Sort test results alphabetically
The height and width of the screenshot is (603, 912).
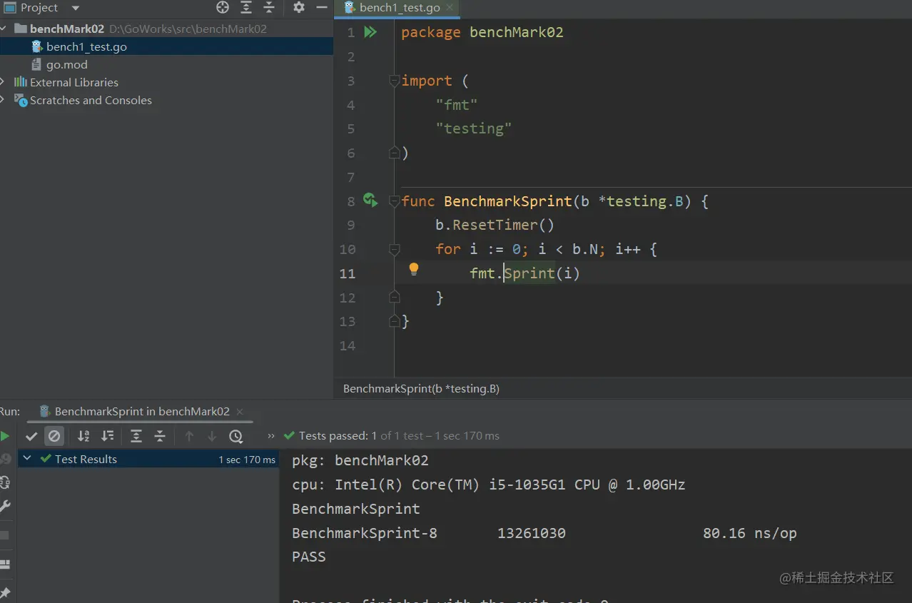[x=83, y=436]
